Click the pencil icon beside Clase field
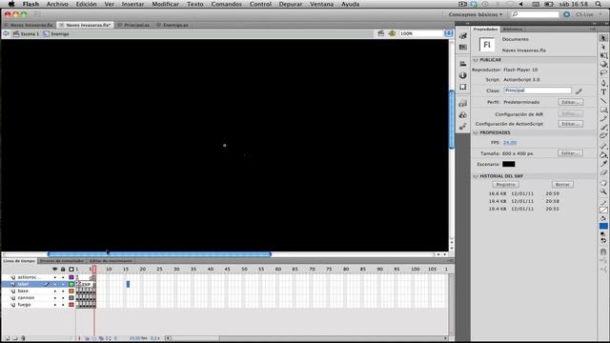This screenshot has width=610, height=343. click(579, 91)
